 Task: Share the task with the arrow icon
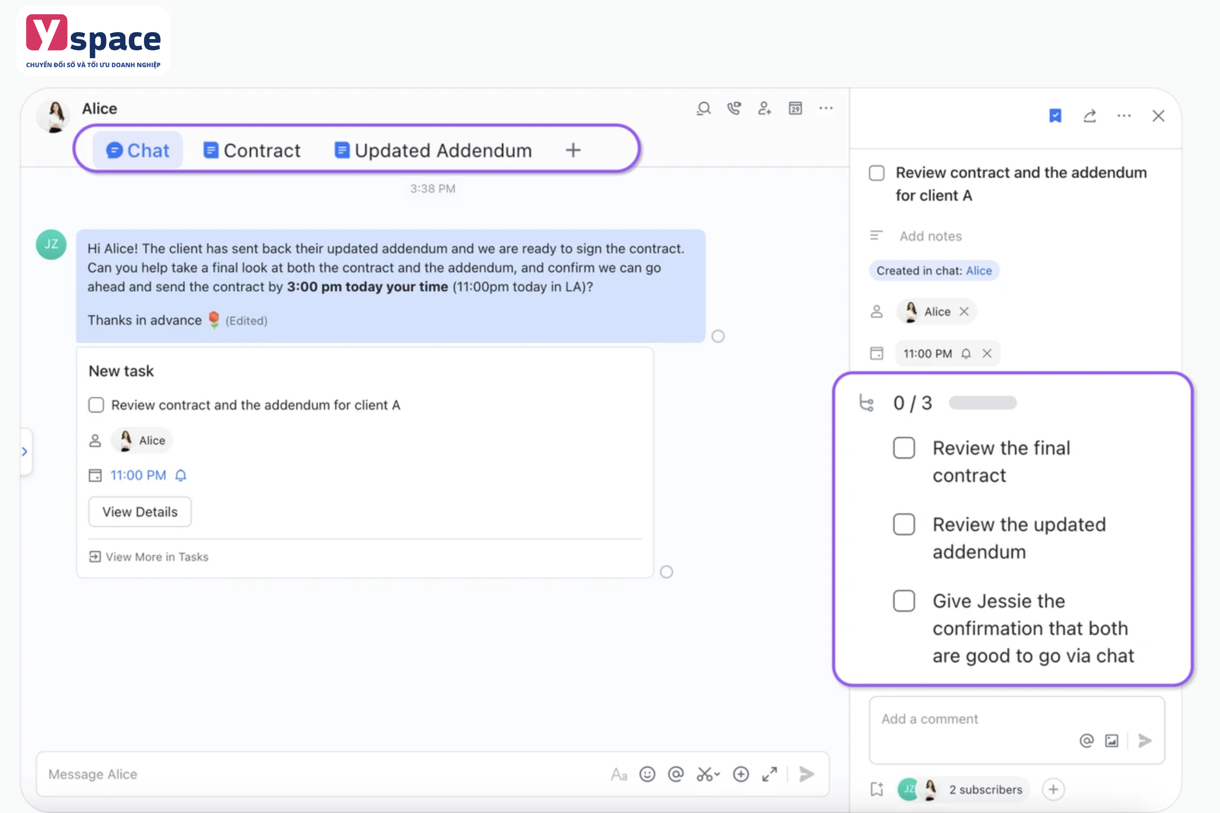[x=1090, y=115]
